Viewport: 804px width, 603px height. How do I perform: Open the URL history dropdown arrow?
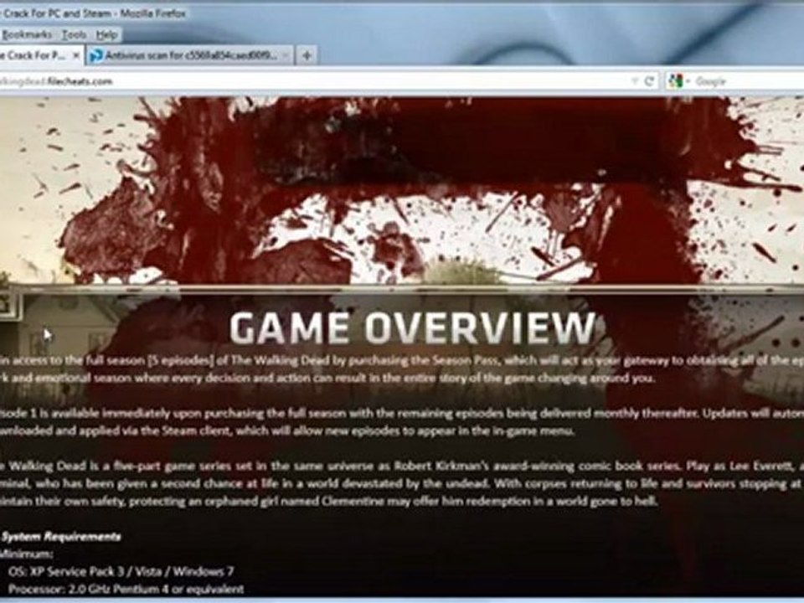point(635,81)
